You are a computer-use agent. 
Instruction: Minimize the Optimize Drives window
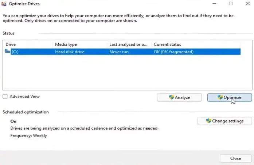point(214,4)
